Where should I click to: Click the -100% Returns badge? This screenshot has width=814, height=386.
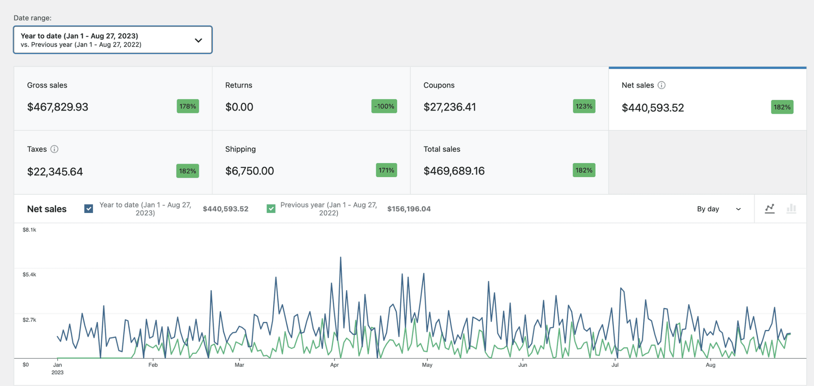[384, 106]
